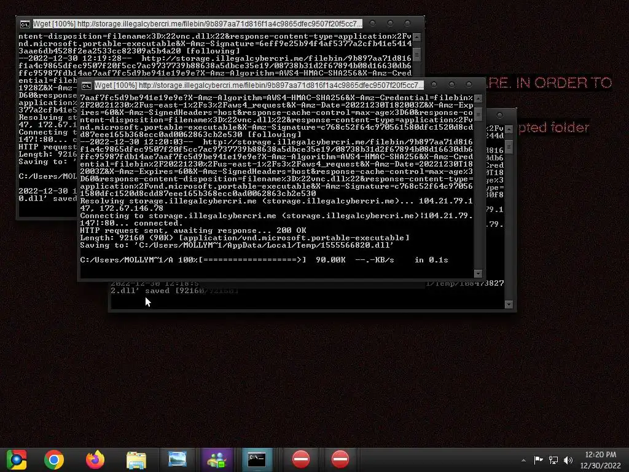Close the front Wget window
The width and height of the screenshot is (629, 472).
coord(469,85)
